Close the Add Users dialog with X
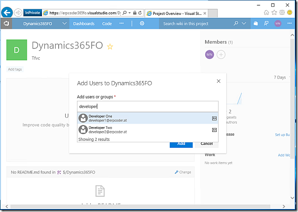298x212 pixels. (219, 81)
